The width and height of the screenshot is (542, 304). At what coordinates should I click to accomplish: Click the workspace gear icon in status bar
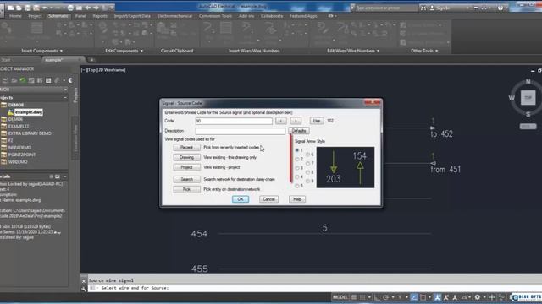pos(478,297)
